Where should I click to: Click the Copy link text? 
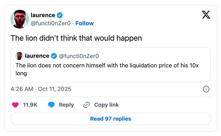106,105
